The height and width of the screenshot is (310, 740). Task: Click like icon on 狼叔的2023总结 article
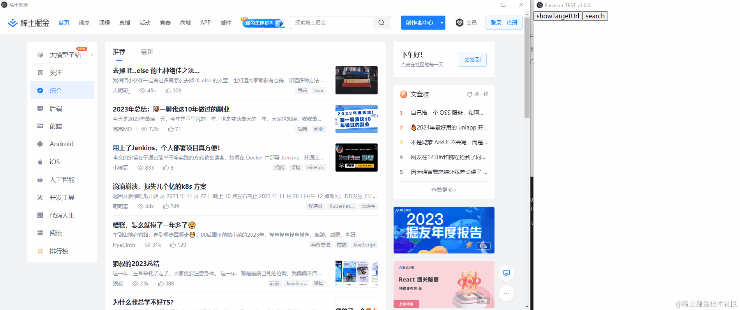pos(161,283)
